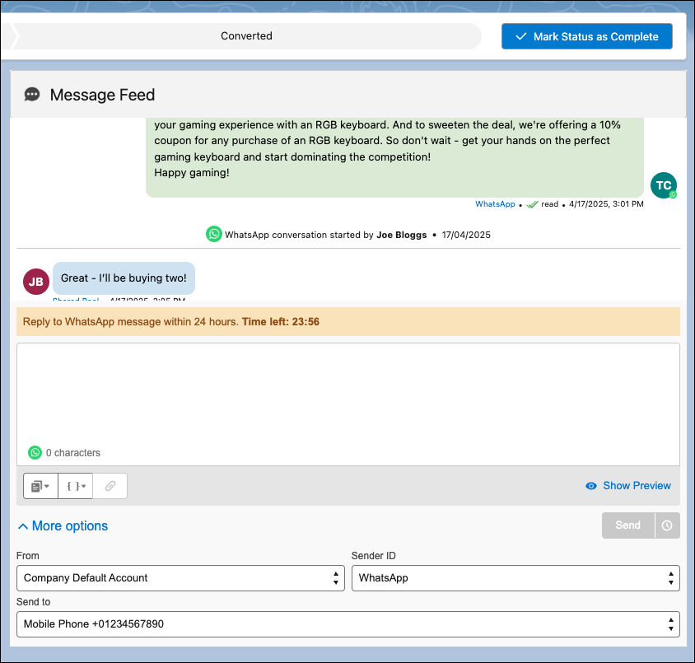
Task: Toggle Show Preview for the message
Action: 627,485
